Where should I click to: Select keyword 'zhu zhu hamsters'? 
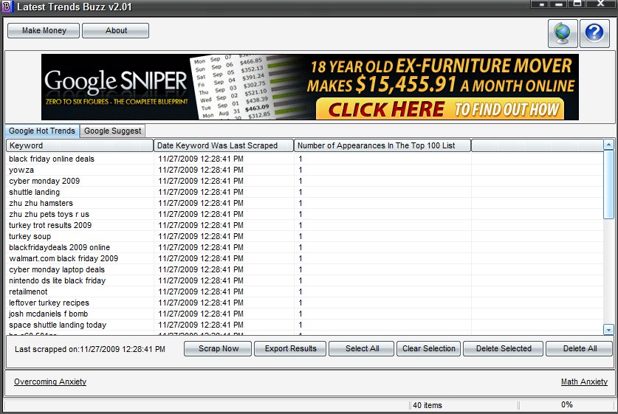tap(41, 203)
